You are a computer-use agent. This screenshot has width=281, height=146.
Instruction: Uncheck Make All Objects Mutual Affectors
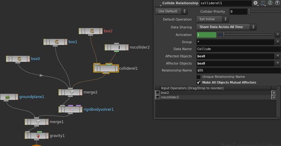pyautogui.click(x=198, y=83)
